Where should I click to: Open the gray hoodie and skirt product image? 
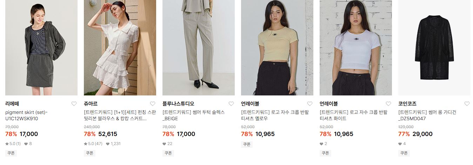coord(41,48)
